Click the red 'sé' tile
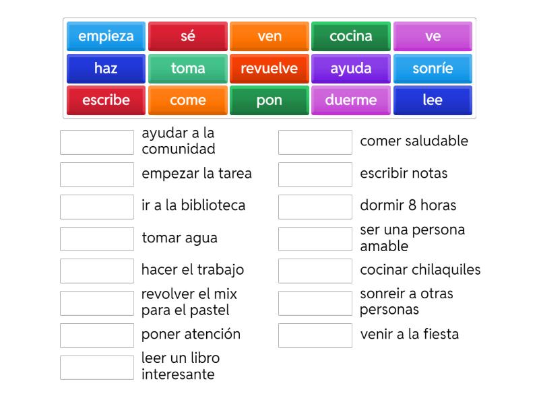The width and height of the screenshot is (539, 404). click(x=187, y=36)
